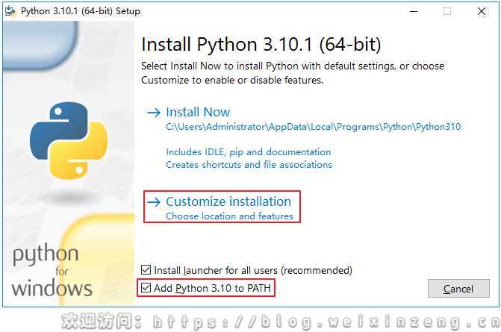The width and height of the screenshot is (501, 332).
Task: Click the default install path text
Action: click(313, 127)
